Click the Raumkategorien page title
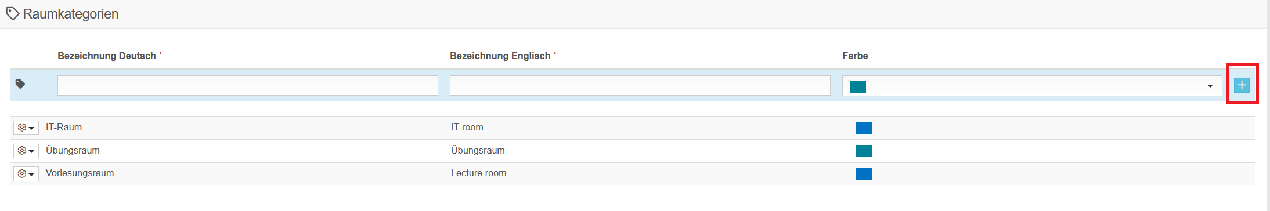The width and height of the screenshot is (1270, 211). [x=70, y=14]
